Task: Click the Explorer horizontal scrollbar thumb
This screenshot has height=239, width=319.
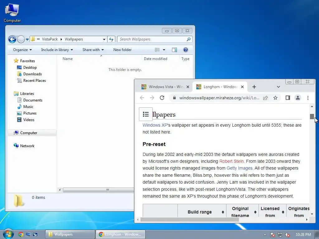Action: click(x=107, y=190)
